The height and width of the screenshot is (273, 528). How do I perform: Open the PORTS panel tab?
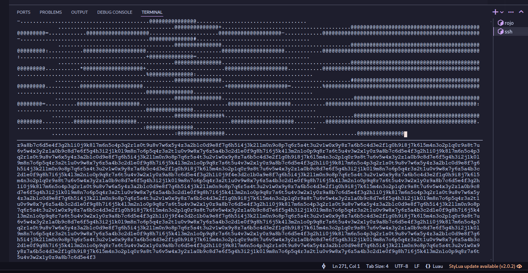coord(23,12)
